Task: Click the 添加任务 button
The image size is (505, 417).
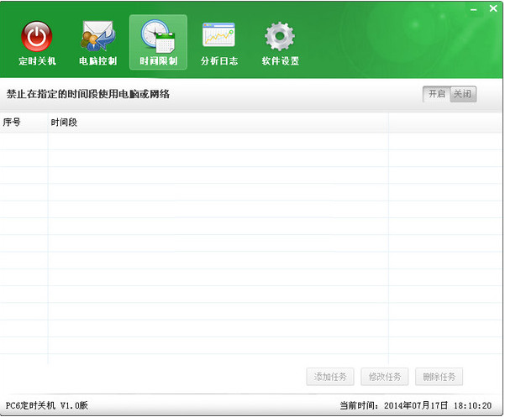Action: coord(330,377)
